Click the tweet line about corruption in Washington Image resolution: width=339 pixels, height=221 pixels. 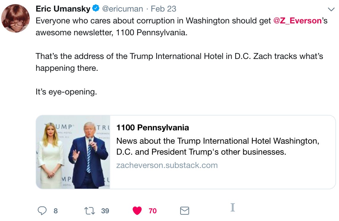(182, 21)
